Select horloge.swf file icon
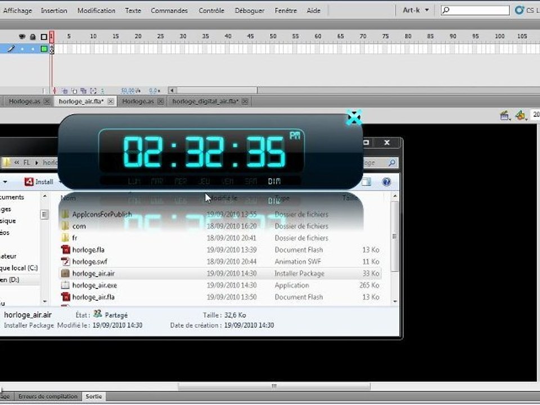This screenshot has height=405, width=540. point(65,262)
